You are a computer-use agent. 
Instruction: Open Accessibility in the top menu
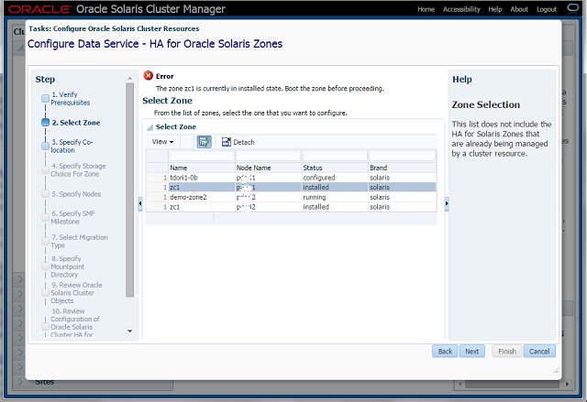tap(461, 9)
